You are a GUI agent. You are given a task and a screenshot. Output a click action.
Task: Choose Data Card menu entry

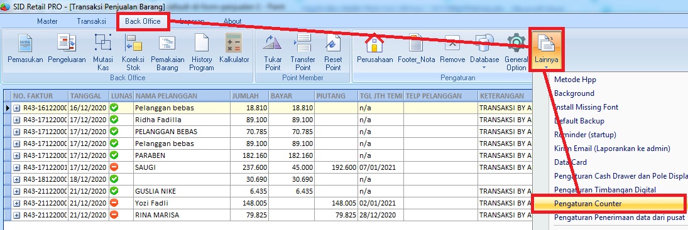[x=571, y=162]
